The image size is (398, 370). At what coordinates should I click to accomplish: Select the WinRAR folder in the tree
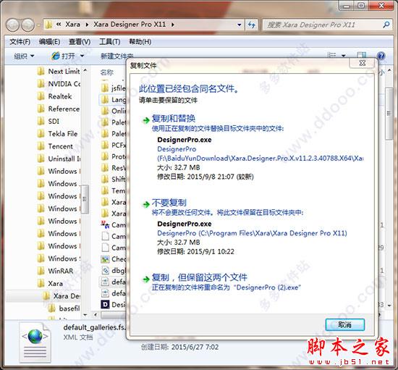click(x=55, y=271)
